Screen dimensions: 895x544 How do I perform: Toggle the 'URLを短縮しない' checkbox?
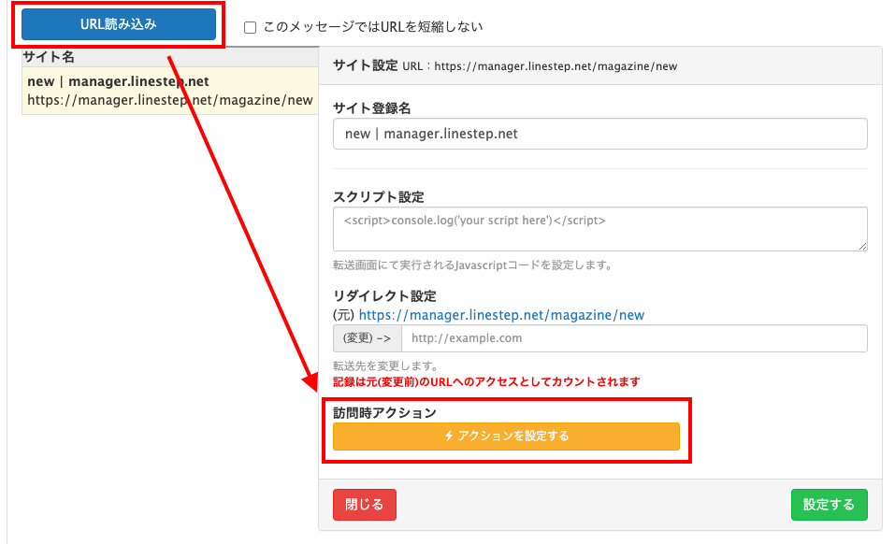point(250,28)
